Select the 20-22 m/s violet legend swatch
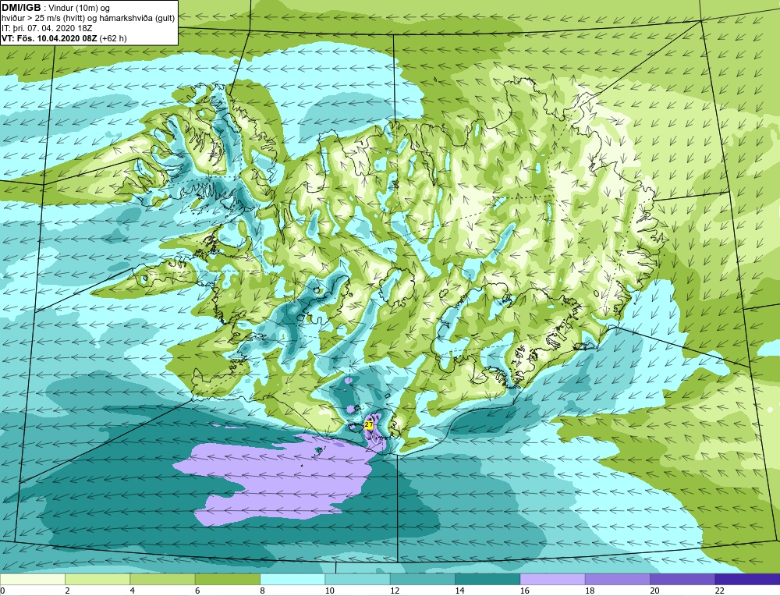 pyautogui.click(x=682, y=579)
